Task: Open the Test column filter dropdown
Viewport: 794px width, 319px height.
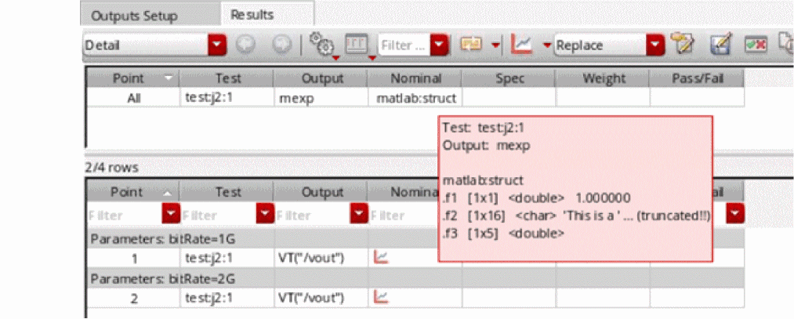Action: point(265,216)
